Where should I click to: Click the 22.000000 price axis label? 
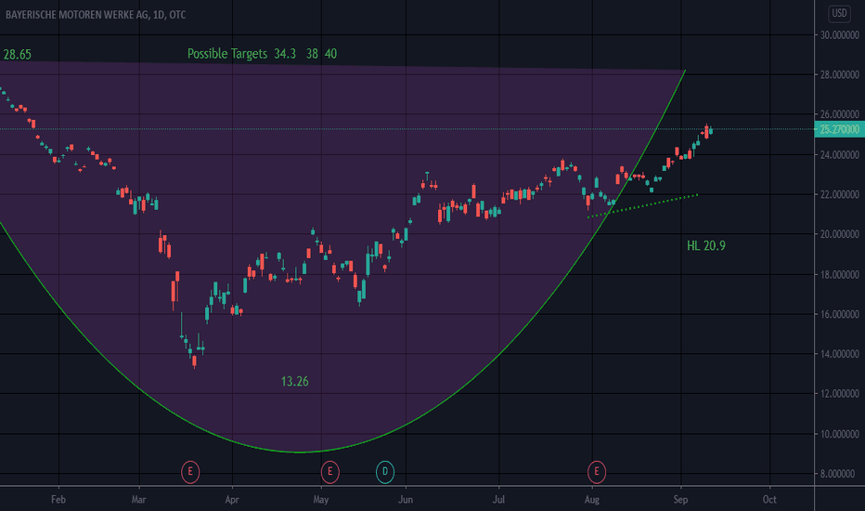click(840, 194)
